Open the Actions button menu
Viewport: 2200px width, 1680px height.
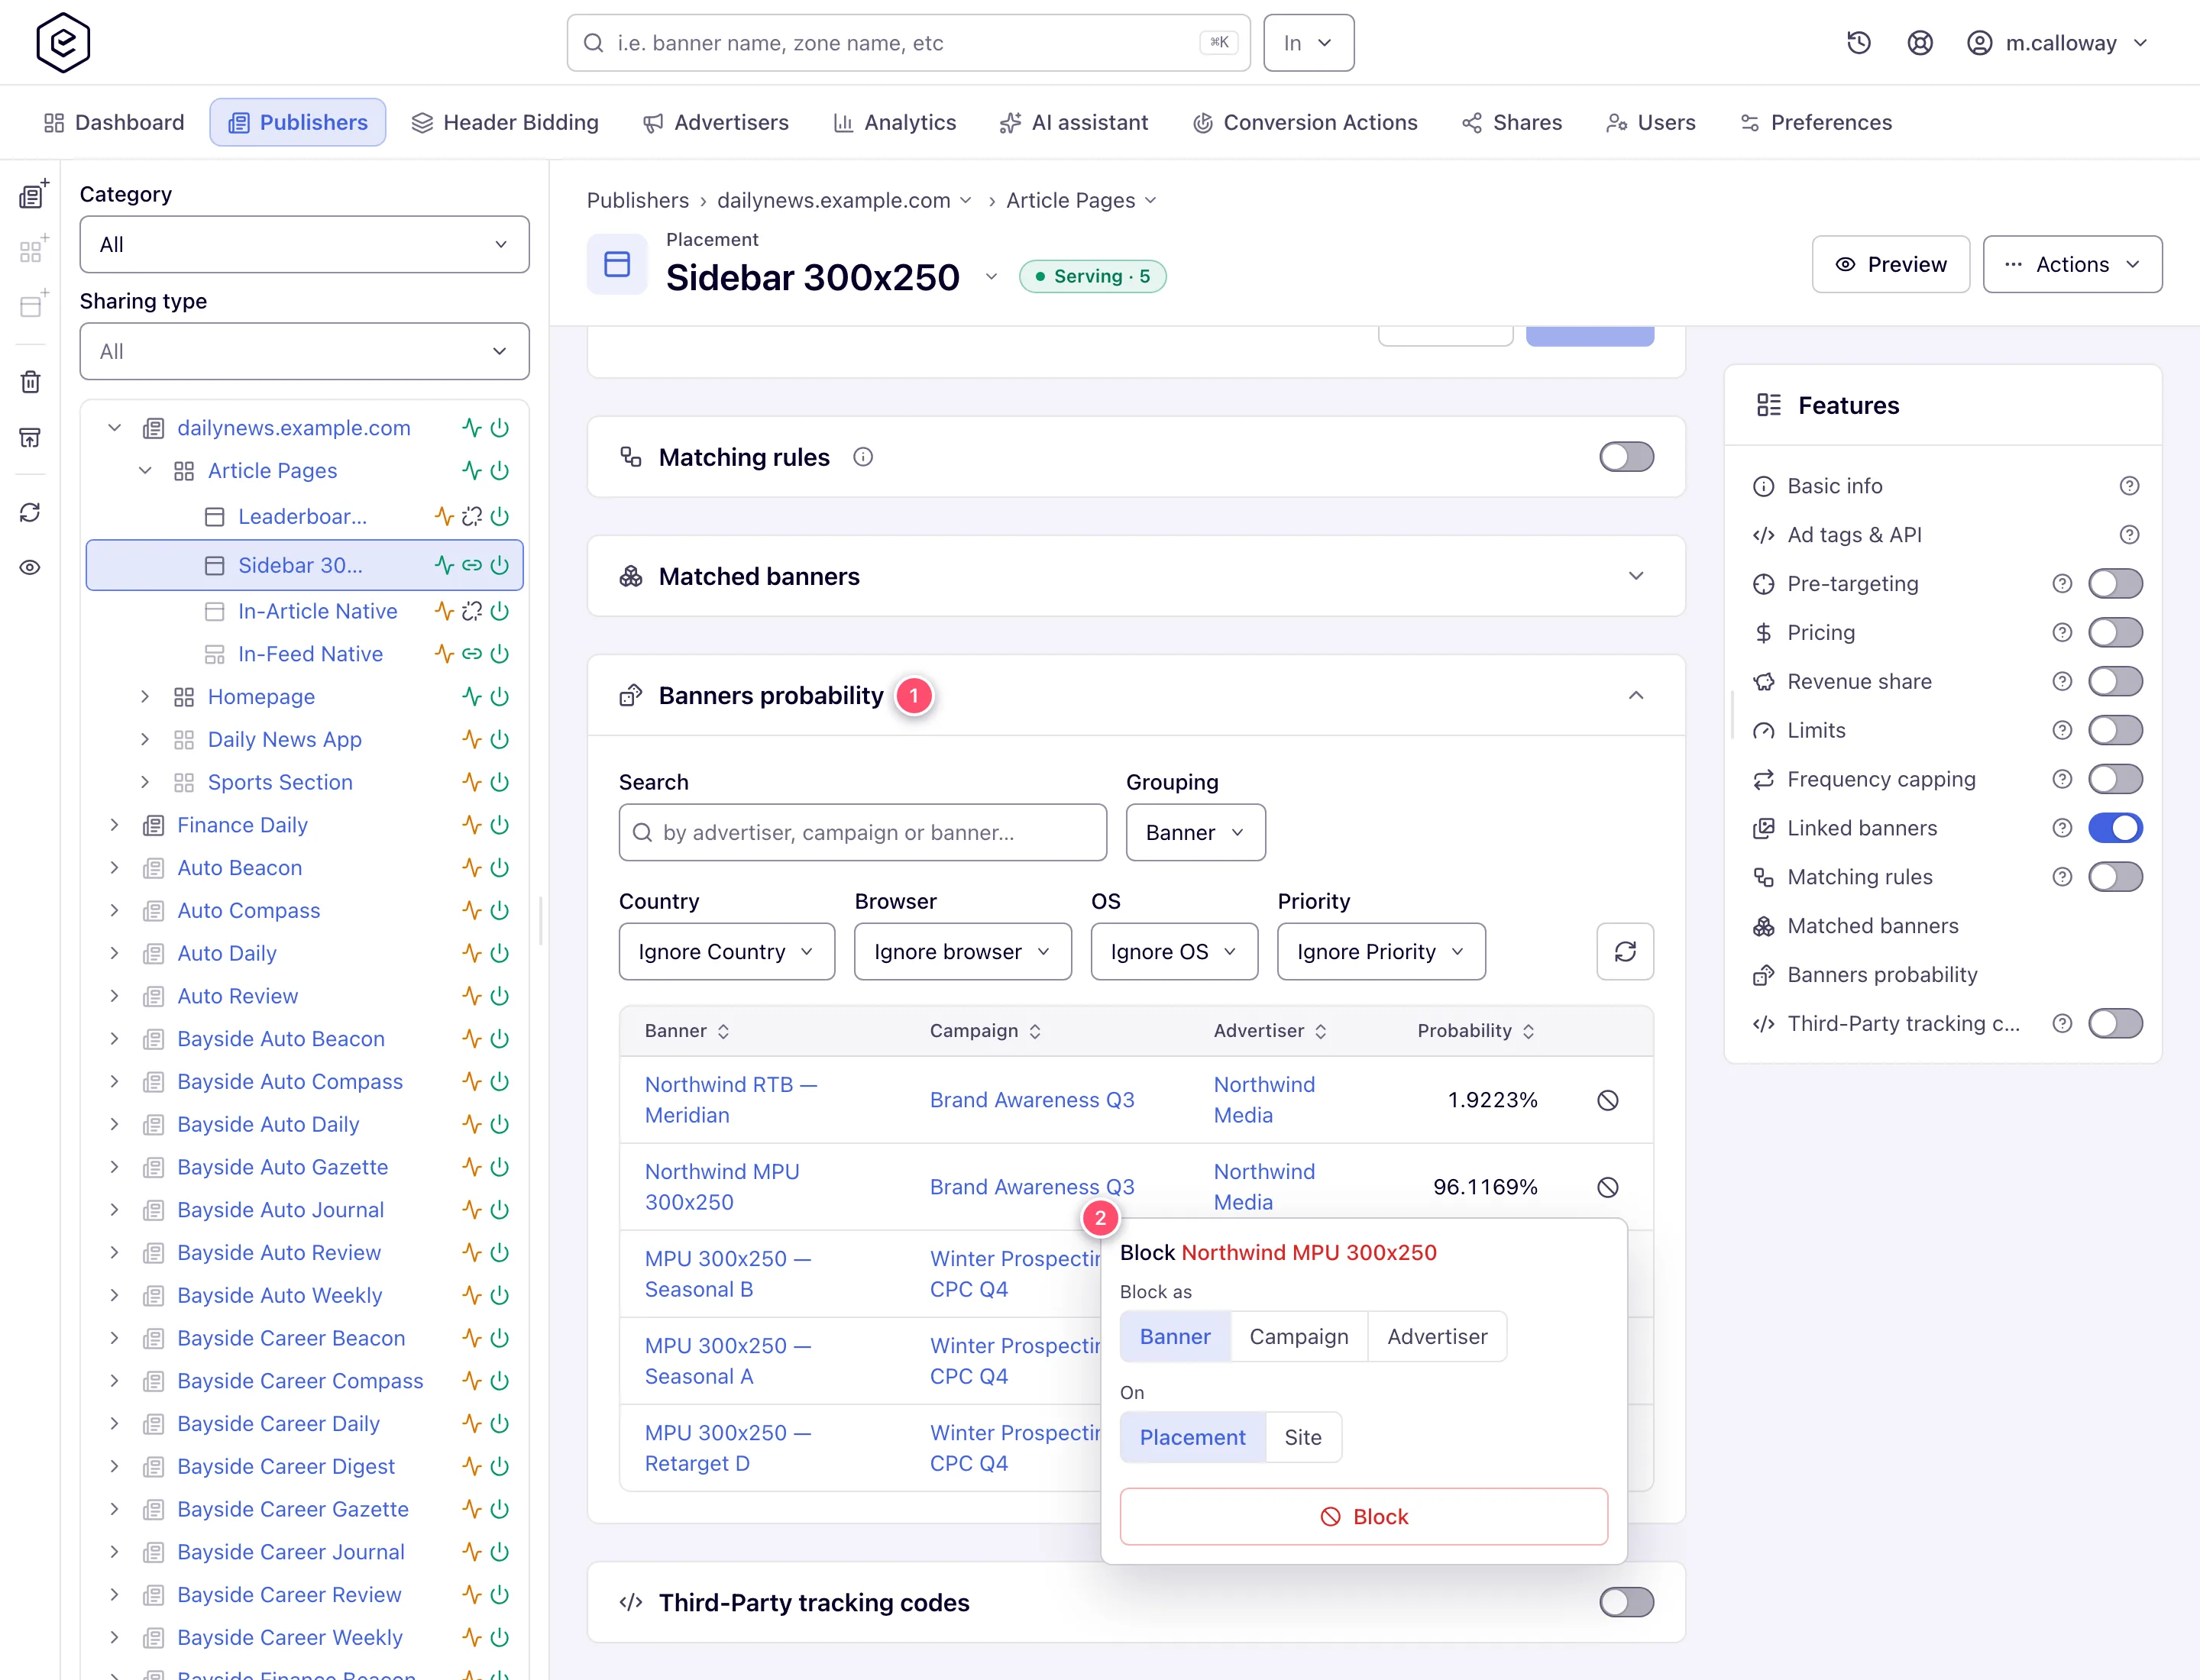pyautogui.click(x=2072, y=264)
